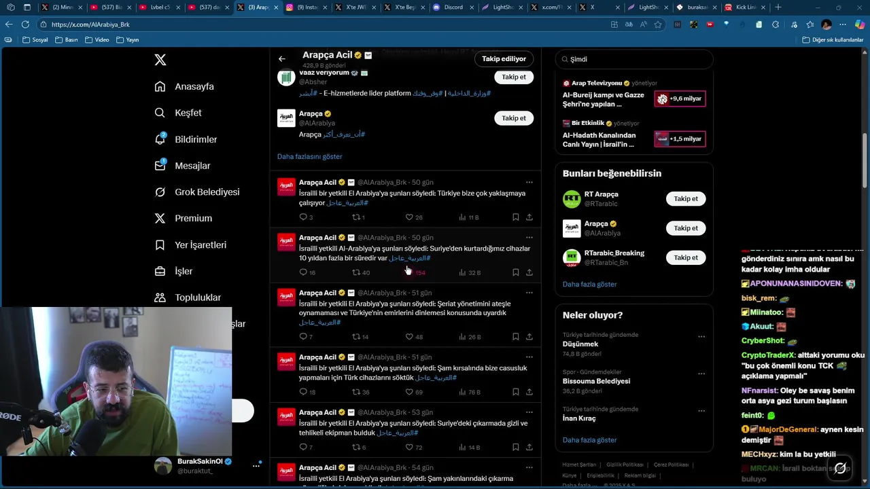Screen dimensions: 870x489
Task: Open the Sosyal bookmarks folder
Action: [35, 40]
